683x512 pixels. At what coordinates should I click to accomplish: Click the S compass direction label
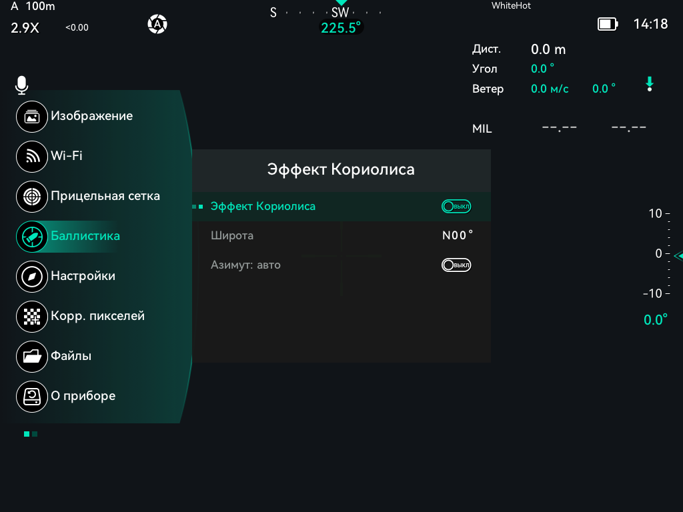(x=273, y=13)
